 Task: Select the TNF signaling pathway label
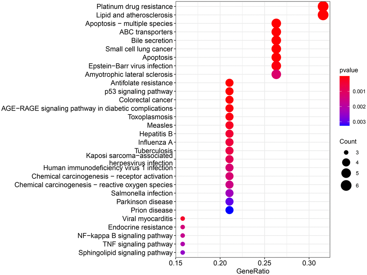137,244
